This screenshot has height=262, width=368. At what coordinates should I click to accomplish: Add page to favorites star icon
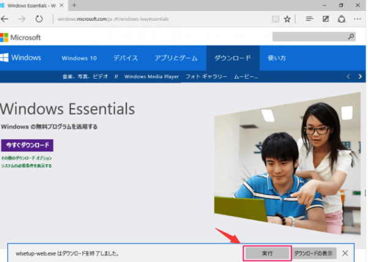coord(287,19)
